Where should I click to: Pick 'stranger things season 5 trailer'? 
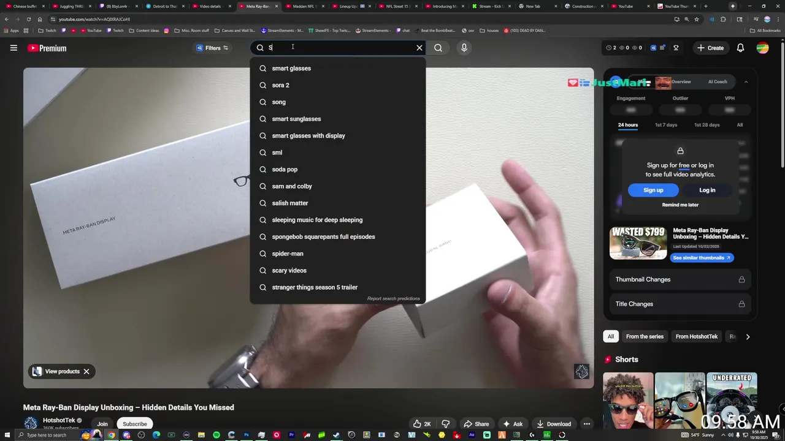[x=337, y=287]
